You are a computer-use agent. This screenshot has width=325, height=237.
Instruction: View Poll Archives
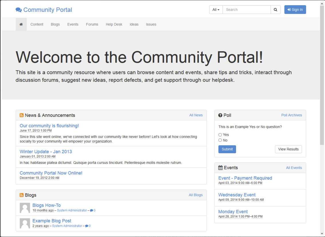pos(292,115)
